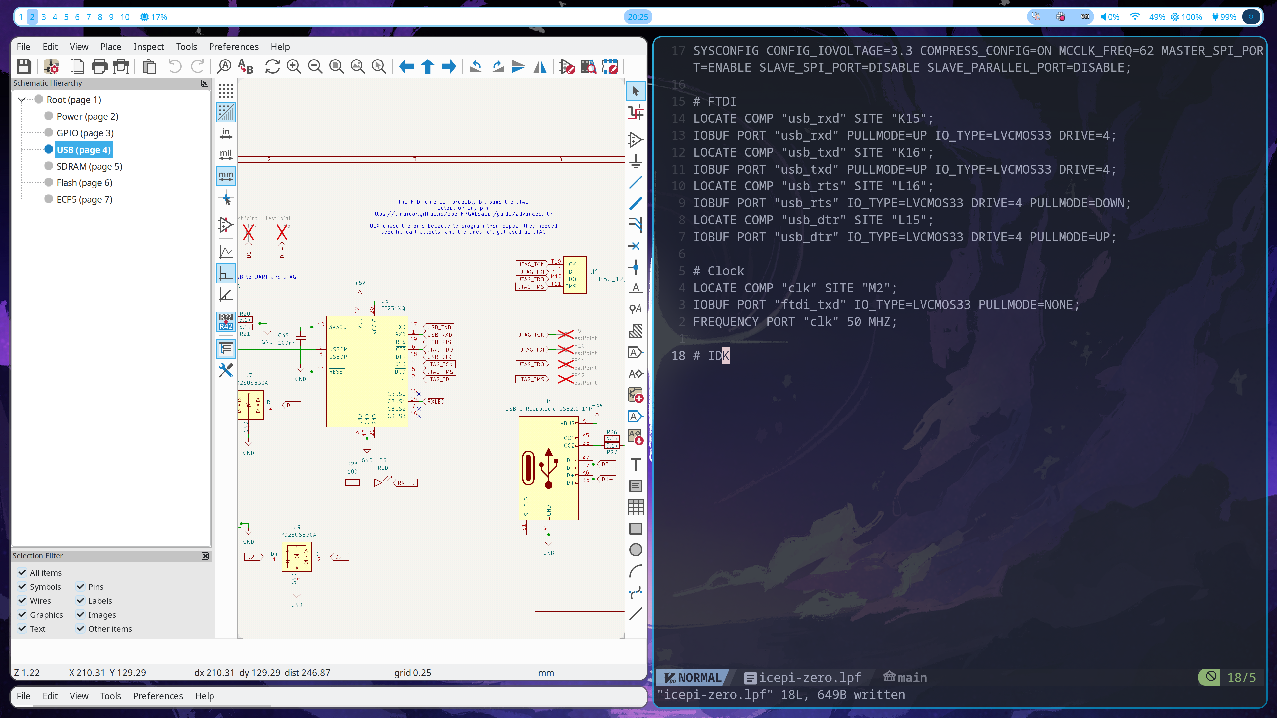This screenshot has width=1277, height=718.
Task: Navigate up one sheet in hierarchy
Action: pos(427,66)
